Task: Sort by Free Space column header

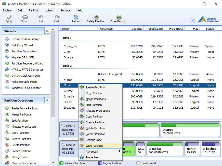Action: [x=174, y=29]
